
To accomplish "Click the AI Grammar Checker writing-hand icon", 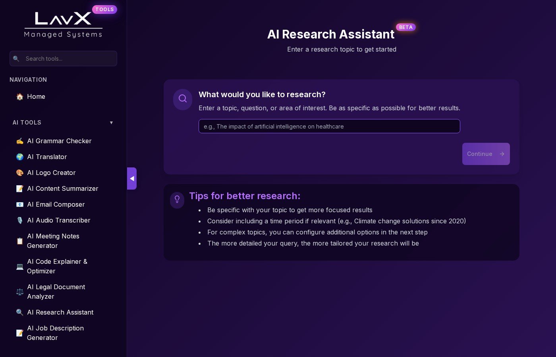I will pos(19,141).
